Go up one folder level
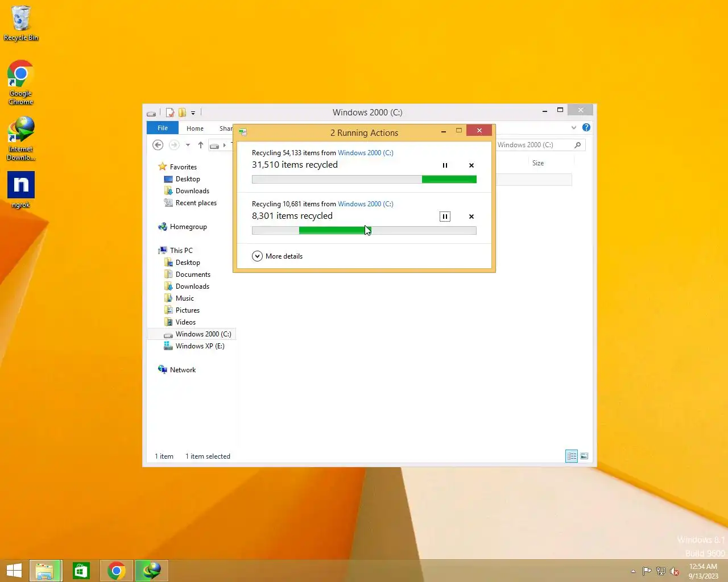 pyautogui.click(x=201, y=145)
